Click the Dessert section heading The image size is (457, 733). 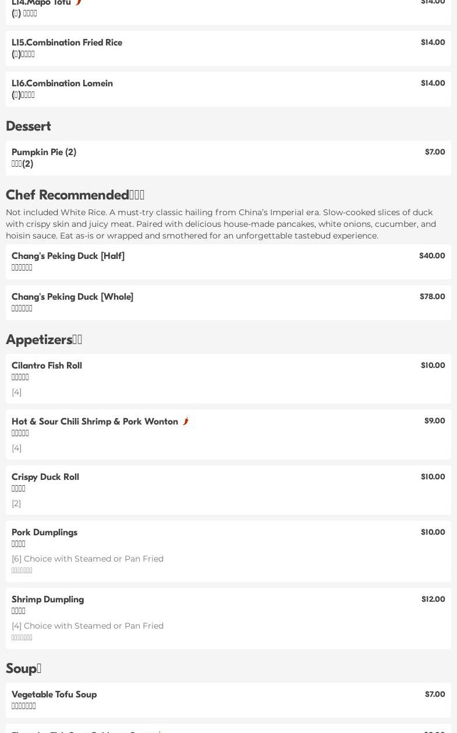click(29, 127)
